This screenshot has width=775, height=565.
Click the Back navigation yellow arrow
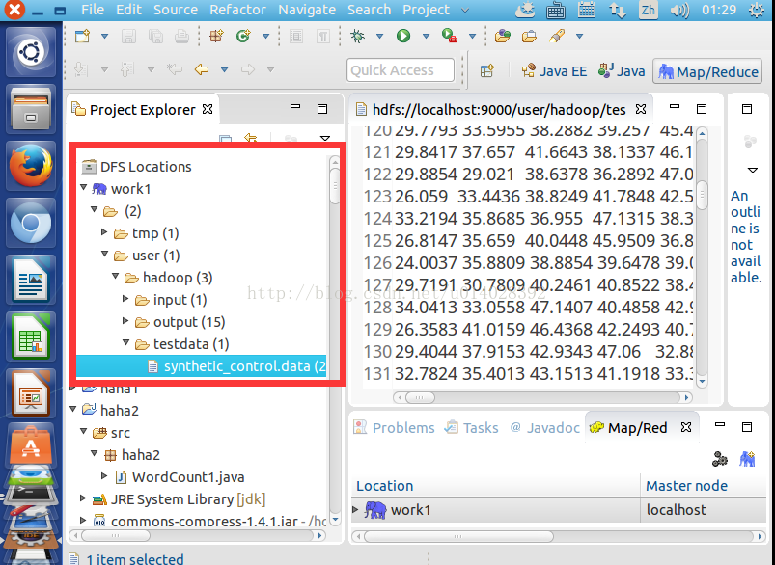(x=202, y=69)
